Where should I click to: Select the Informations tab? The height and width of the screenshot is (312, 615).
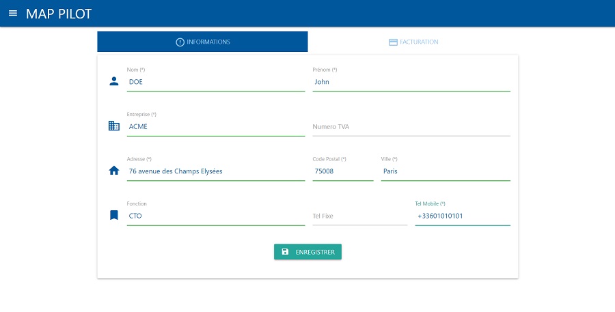click(x=203, y=42)
